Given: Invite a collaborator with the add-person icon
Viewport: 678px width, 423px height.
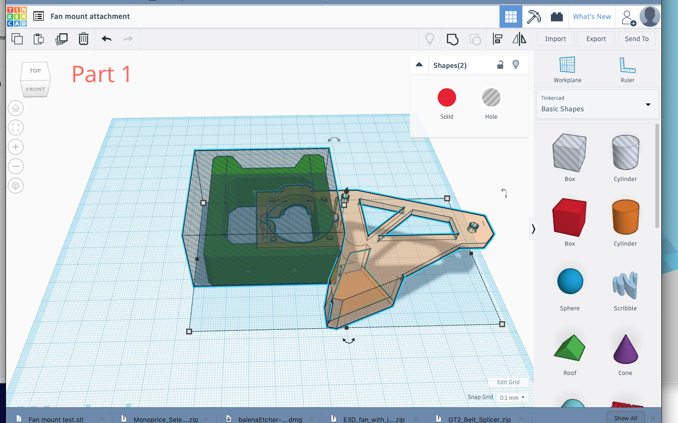Looking at the screenshot, I should [x=628, y=18].
